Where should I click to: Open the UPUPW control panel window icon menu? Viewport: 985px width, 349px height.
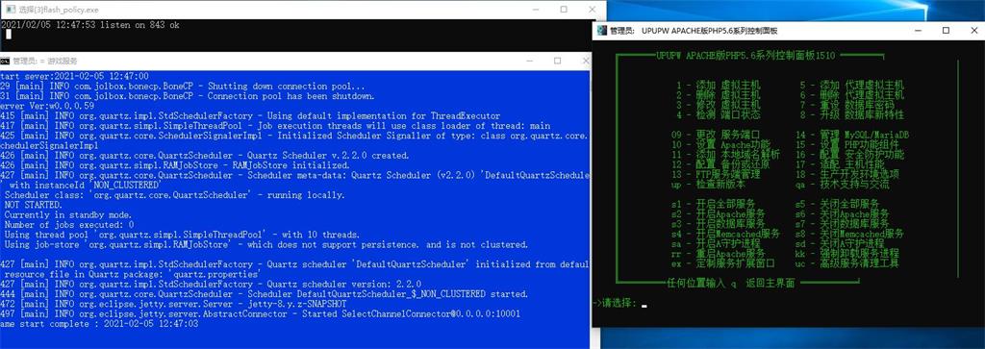(601, 30)
